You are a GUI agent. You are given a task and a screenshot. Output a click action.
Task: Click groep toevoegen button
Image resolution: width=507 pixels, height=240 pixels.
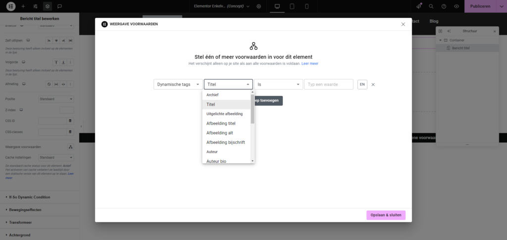(268, 101)
